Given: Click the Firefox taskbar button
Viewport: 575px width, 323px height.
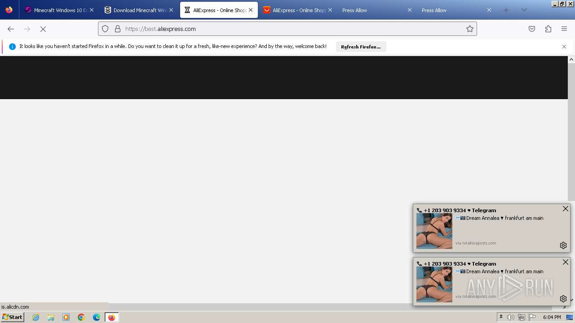Looking at the screenshot, I should [x=111, y=317].
